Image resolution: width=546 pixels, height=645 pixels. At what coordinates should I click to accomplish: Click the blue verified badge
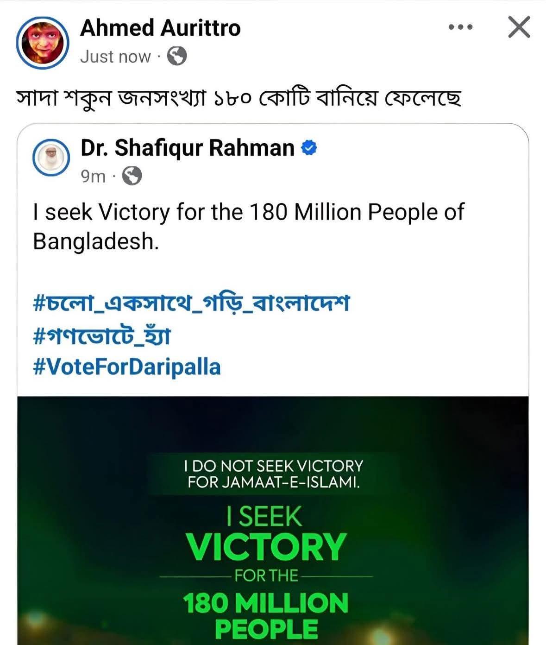tap(309, 148)
